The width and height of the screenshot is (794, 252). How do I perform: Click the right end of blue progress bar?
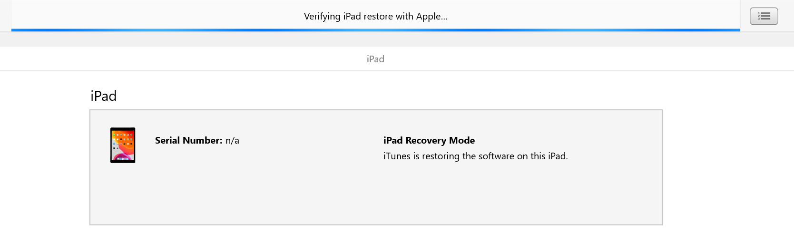point(737,30)
